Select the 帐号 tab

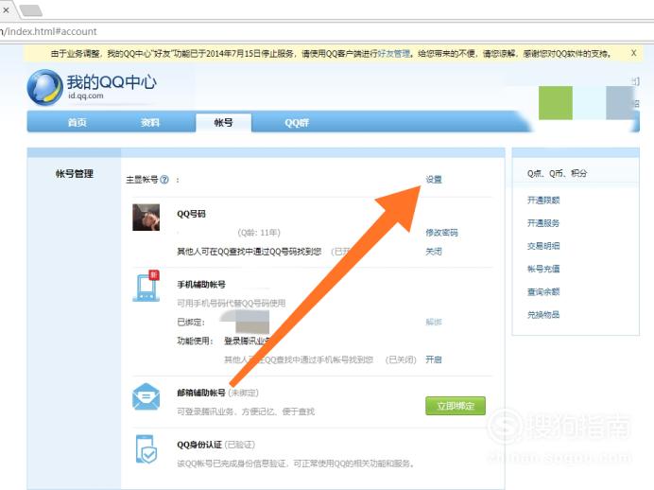pyautogui.click(x=224, y=122)
